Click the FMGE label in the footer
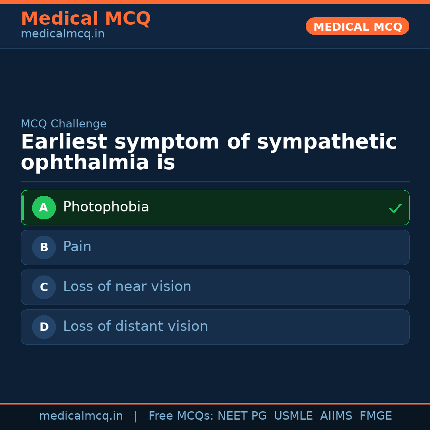This screenshot has height=430, width=430. pos(375,415)
